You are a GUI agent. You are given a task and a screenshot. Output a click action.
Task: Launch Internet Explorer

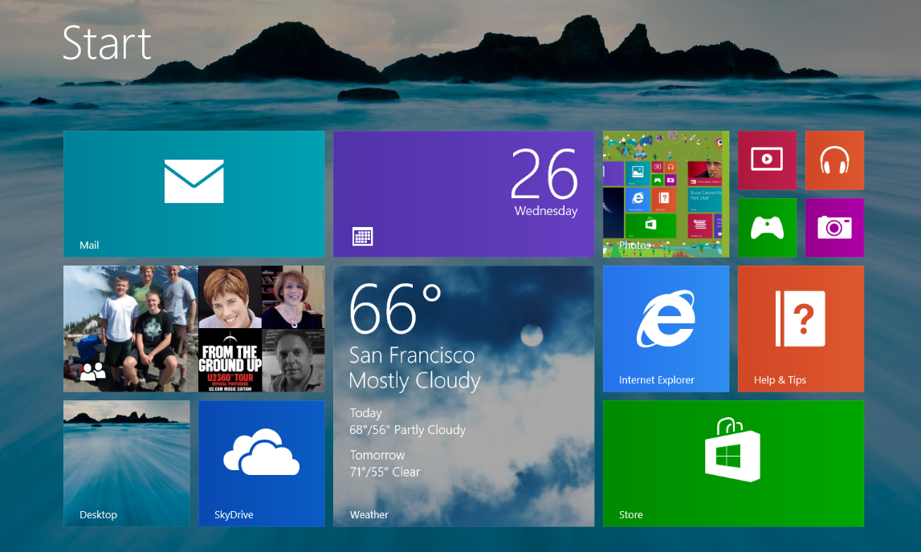pyautogui.click(x=666, y=328)
